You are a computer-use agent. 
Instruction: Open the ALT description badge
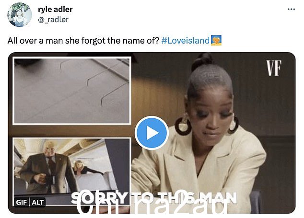click(x=37, y=202)
